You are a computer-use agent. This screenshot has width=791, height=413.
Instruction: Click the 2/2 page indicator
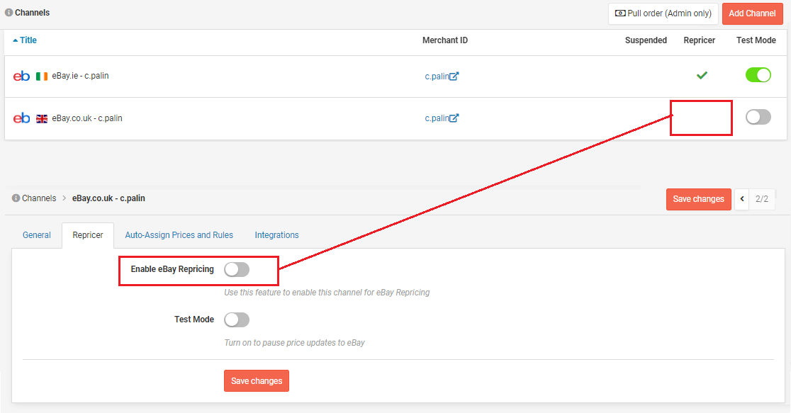[762, 198]
